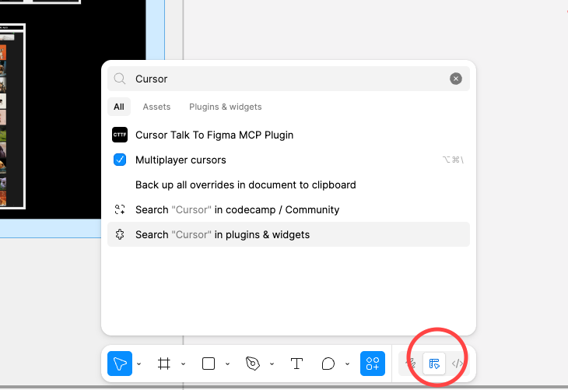568x390 pixels.
Task: Open Cursor Talk To Figma MCP Plugin
Action: click(214, 135)
